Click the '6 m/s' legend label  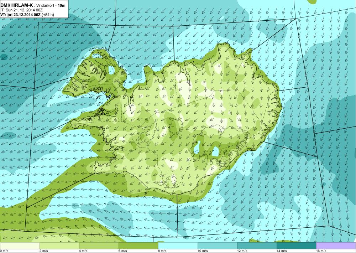coord(123,251)
